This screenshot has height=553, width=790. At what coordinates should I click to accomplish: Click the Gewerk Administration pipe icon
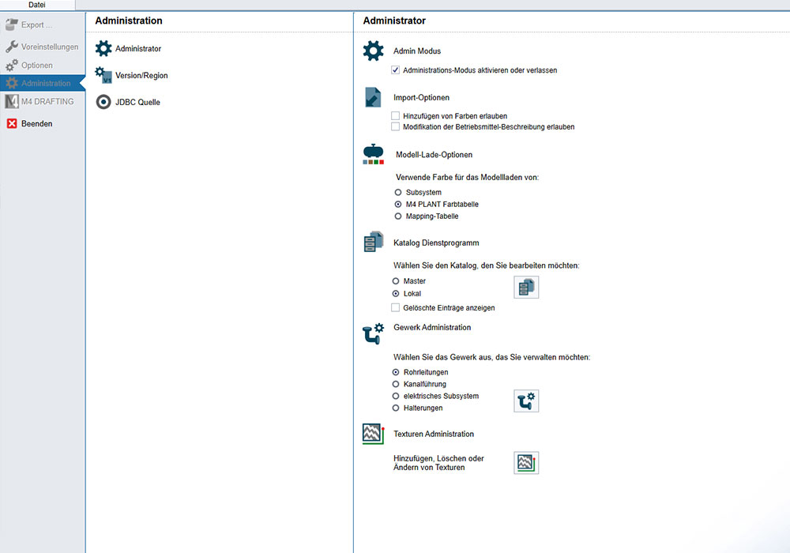(x=374, y=334)
